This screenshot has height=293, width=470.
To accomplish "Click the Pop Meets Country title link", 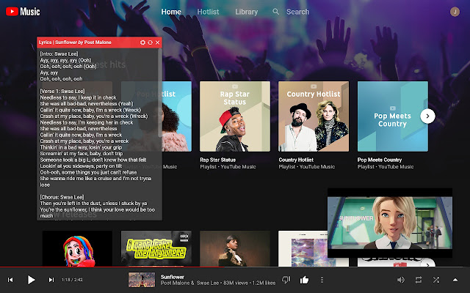I will [x=380, y=160].
